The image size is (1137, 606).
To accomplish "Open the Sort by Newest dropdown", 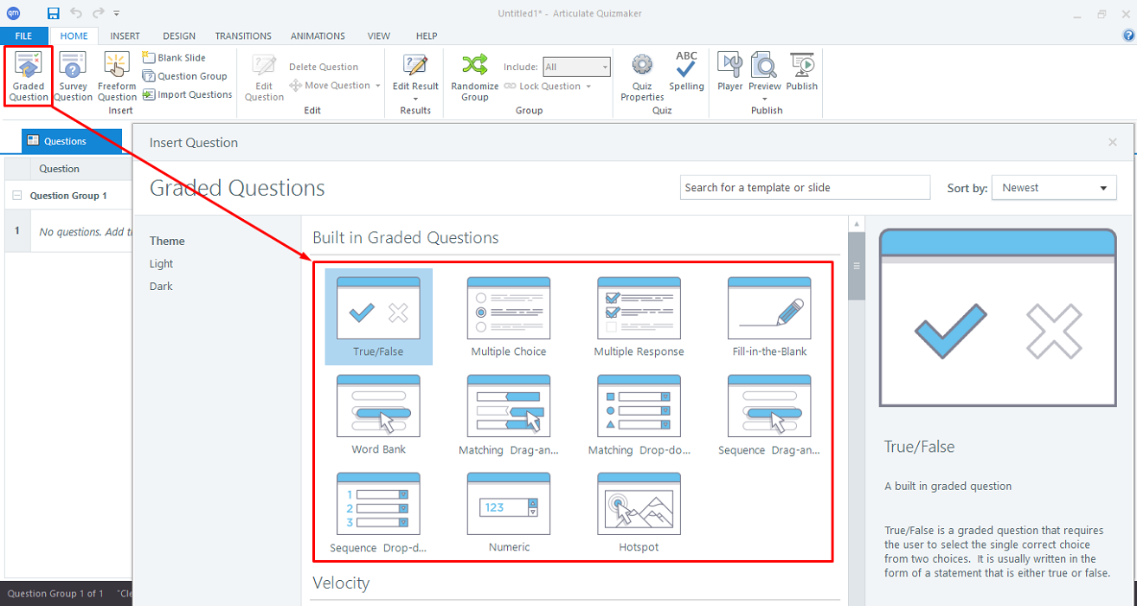I will [x=1054, y=188].
